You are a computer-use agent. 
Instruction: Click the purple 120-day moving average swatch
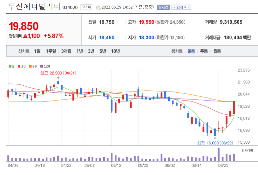pyautogui.click(x=41, y=66)
